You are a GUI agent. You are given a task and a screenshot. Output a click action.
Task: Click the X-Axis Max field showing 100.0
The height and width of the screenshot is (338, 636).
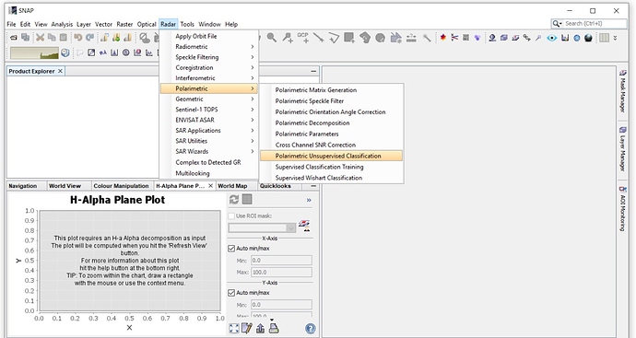pyautogui.click(x=281, y=272)
